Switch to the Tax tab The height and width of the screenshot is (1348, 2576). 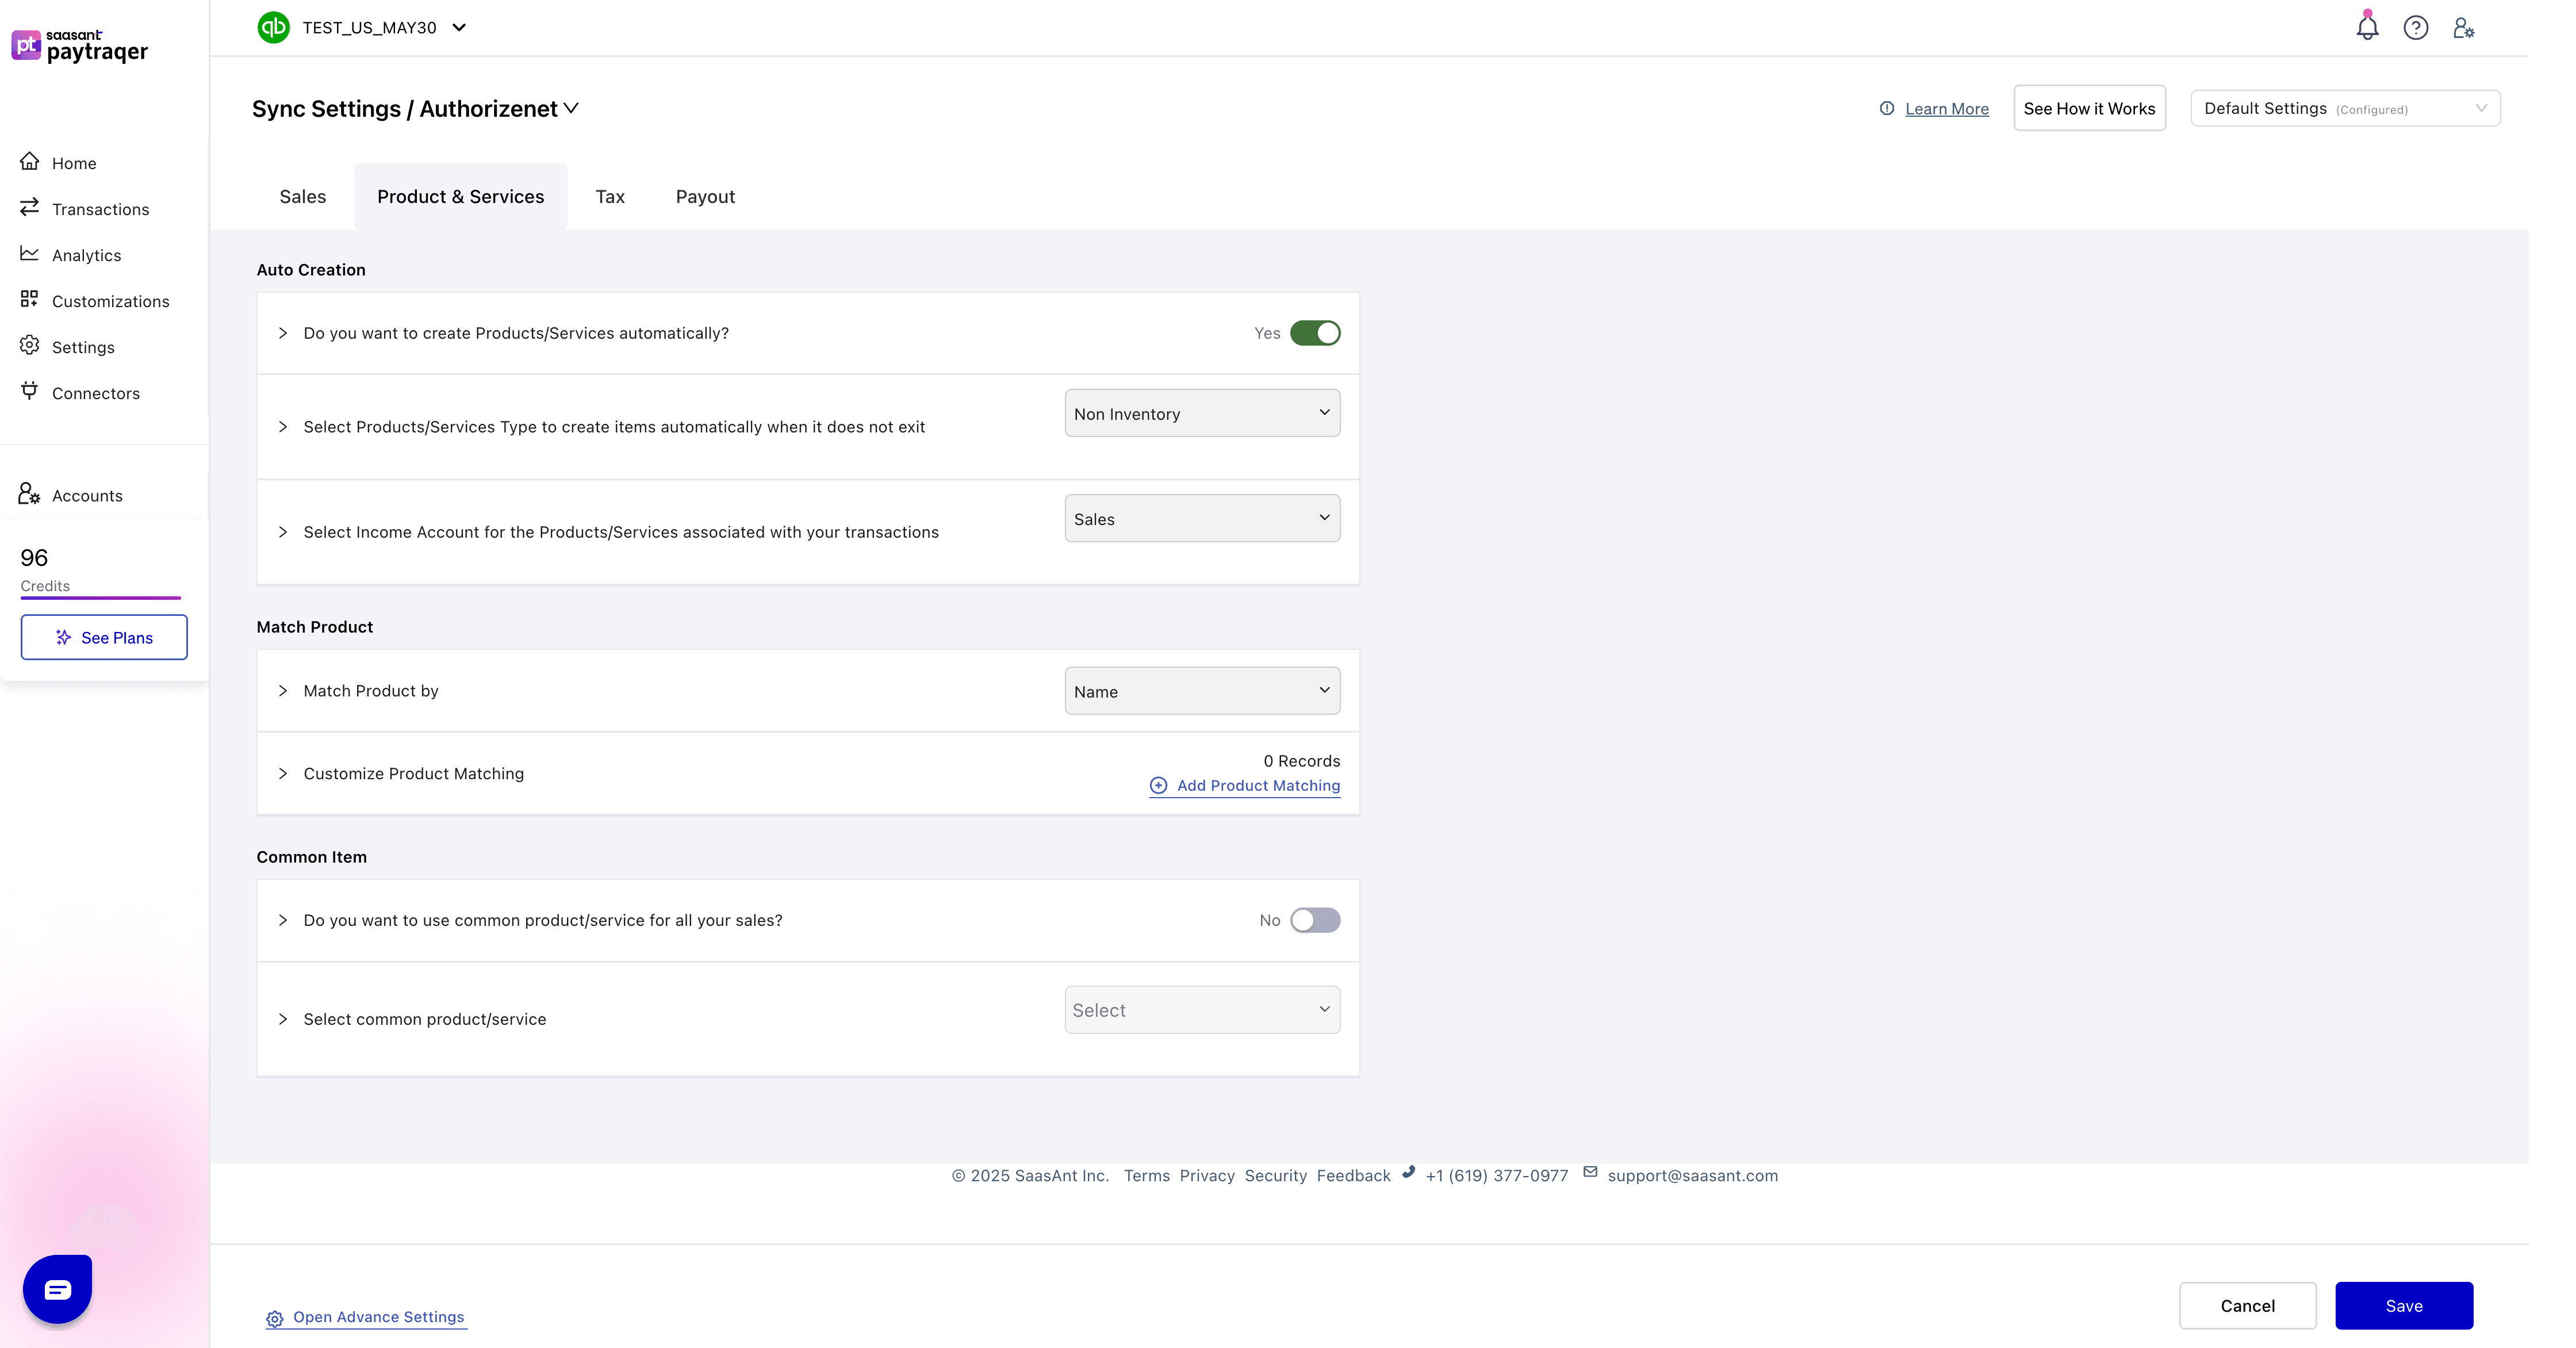[610, 196]
